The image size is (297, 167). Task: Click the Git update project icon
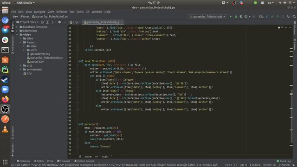pos(267,17)
